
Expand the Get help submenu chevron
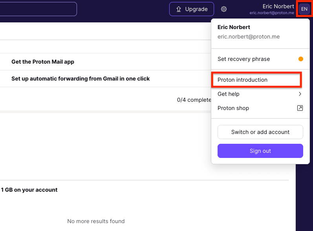coord(300,94)
